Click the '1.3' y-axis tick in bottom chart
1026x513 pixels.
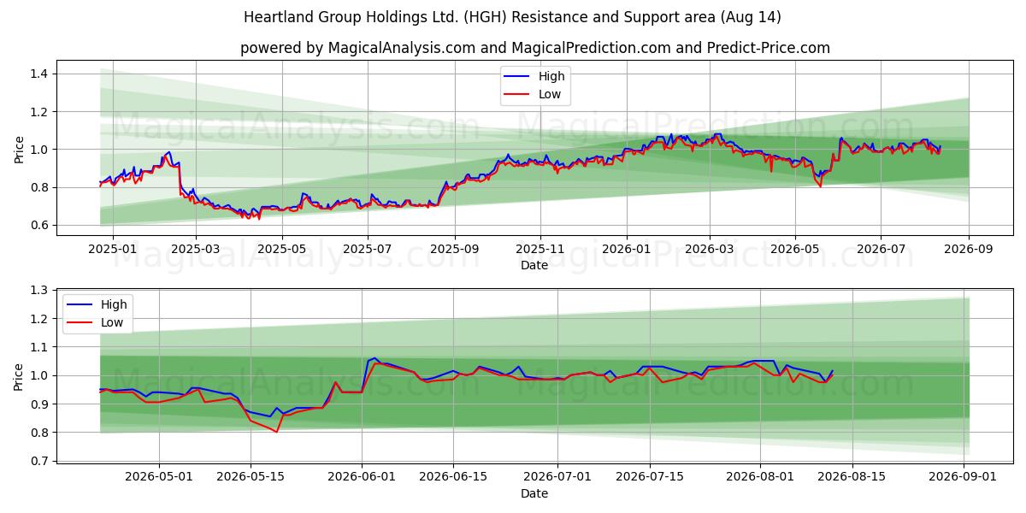(x=41, y=291)
